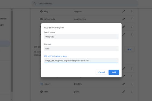This screenshot has height=101, width=152.
Task: Click the Add button beside Site Search
Action: click(x=129, y=49)
